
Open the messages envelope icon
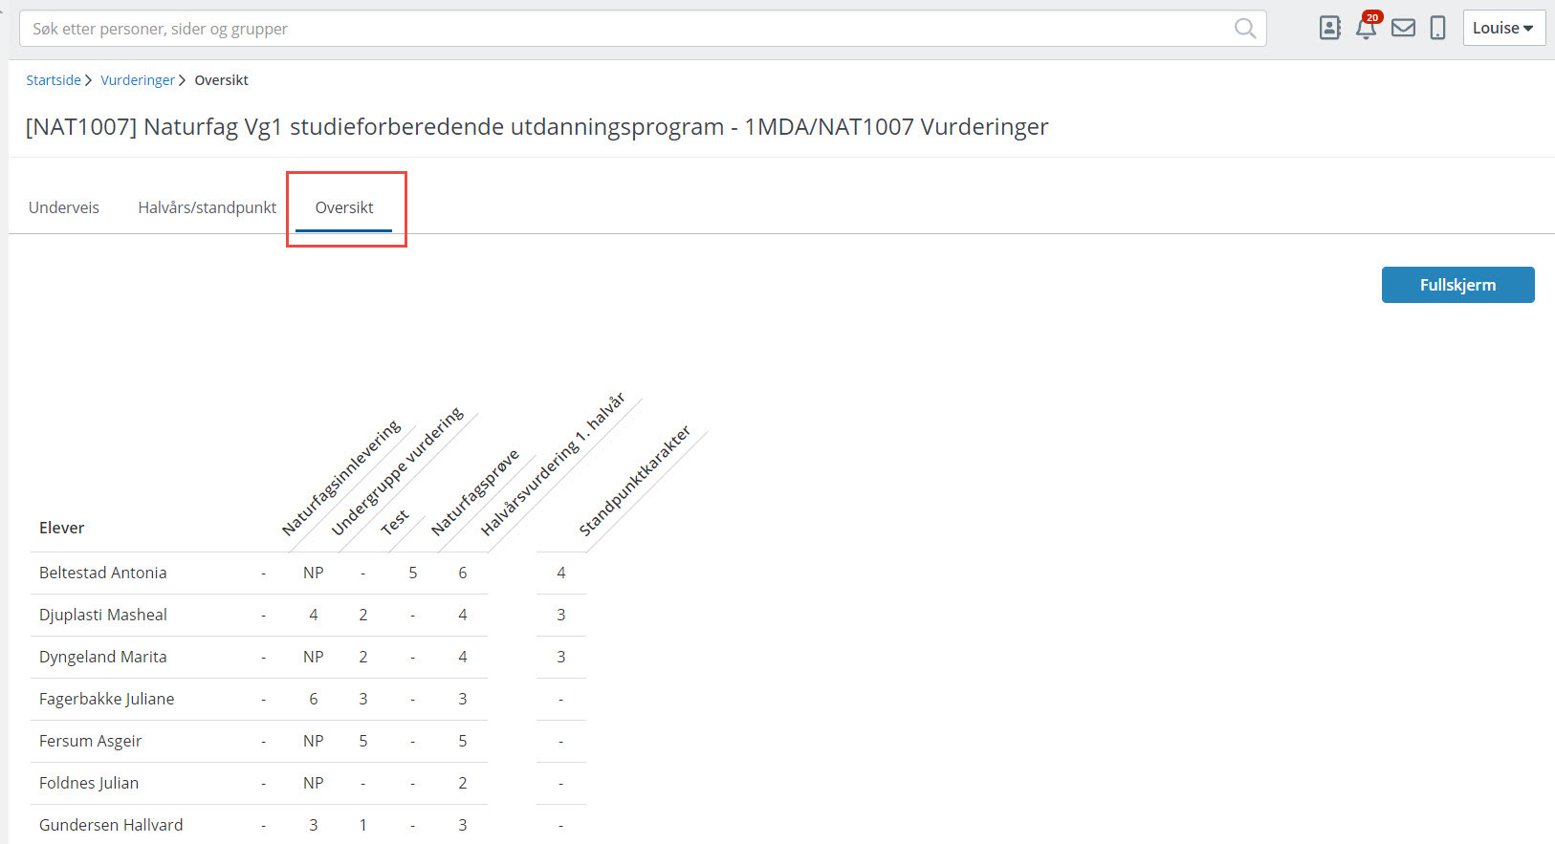coord(1403,28)
